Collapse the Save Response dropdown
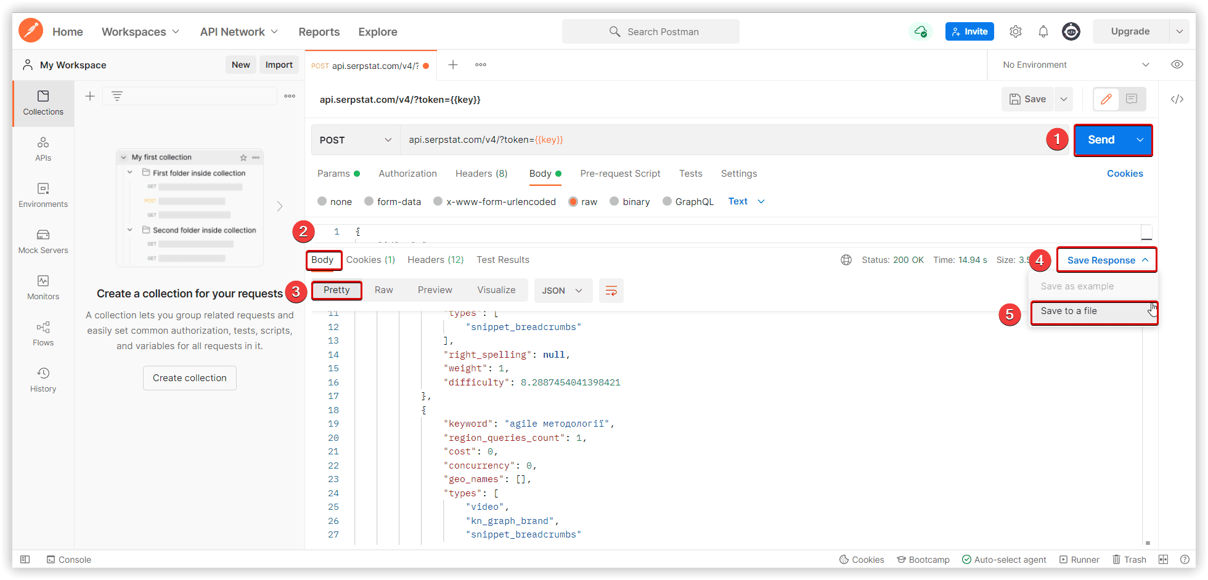This screenshot has height=580, width=1208. [x=1107, y=260]
